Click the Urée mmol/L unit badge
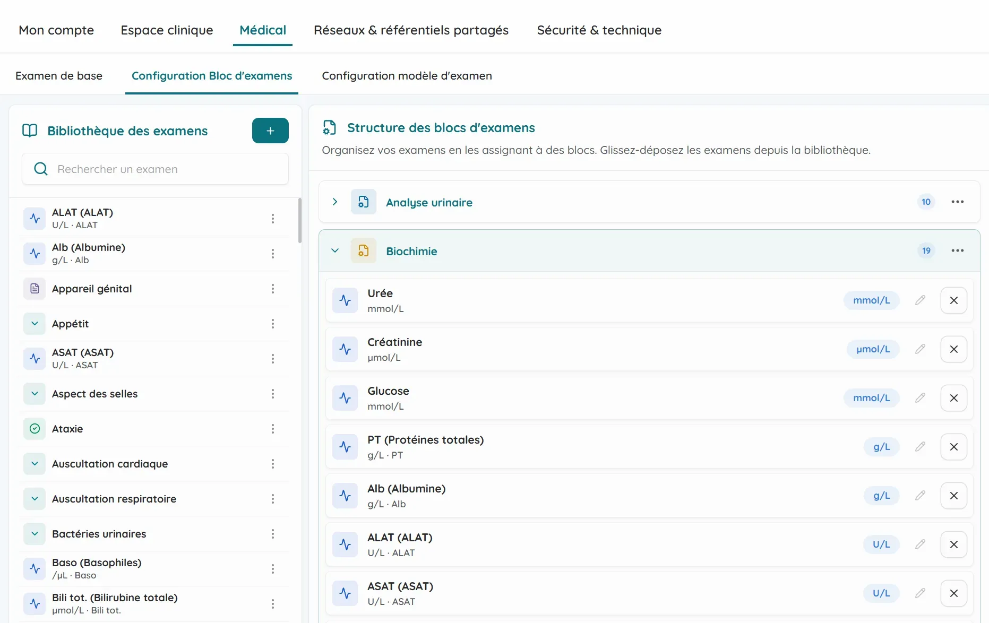 872,300
